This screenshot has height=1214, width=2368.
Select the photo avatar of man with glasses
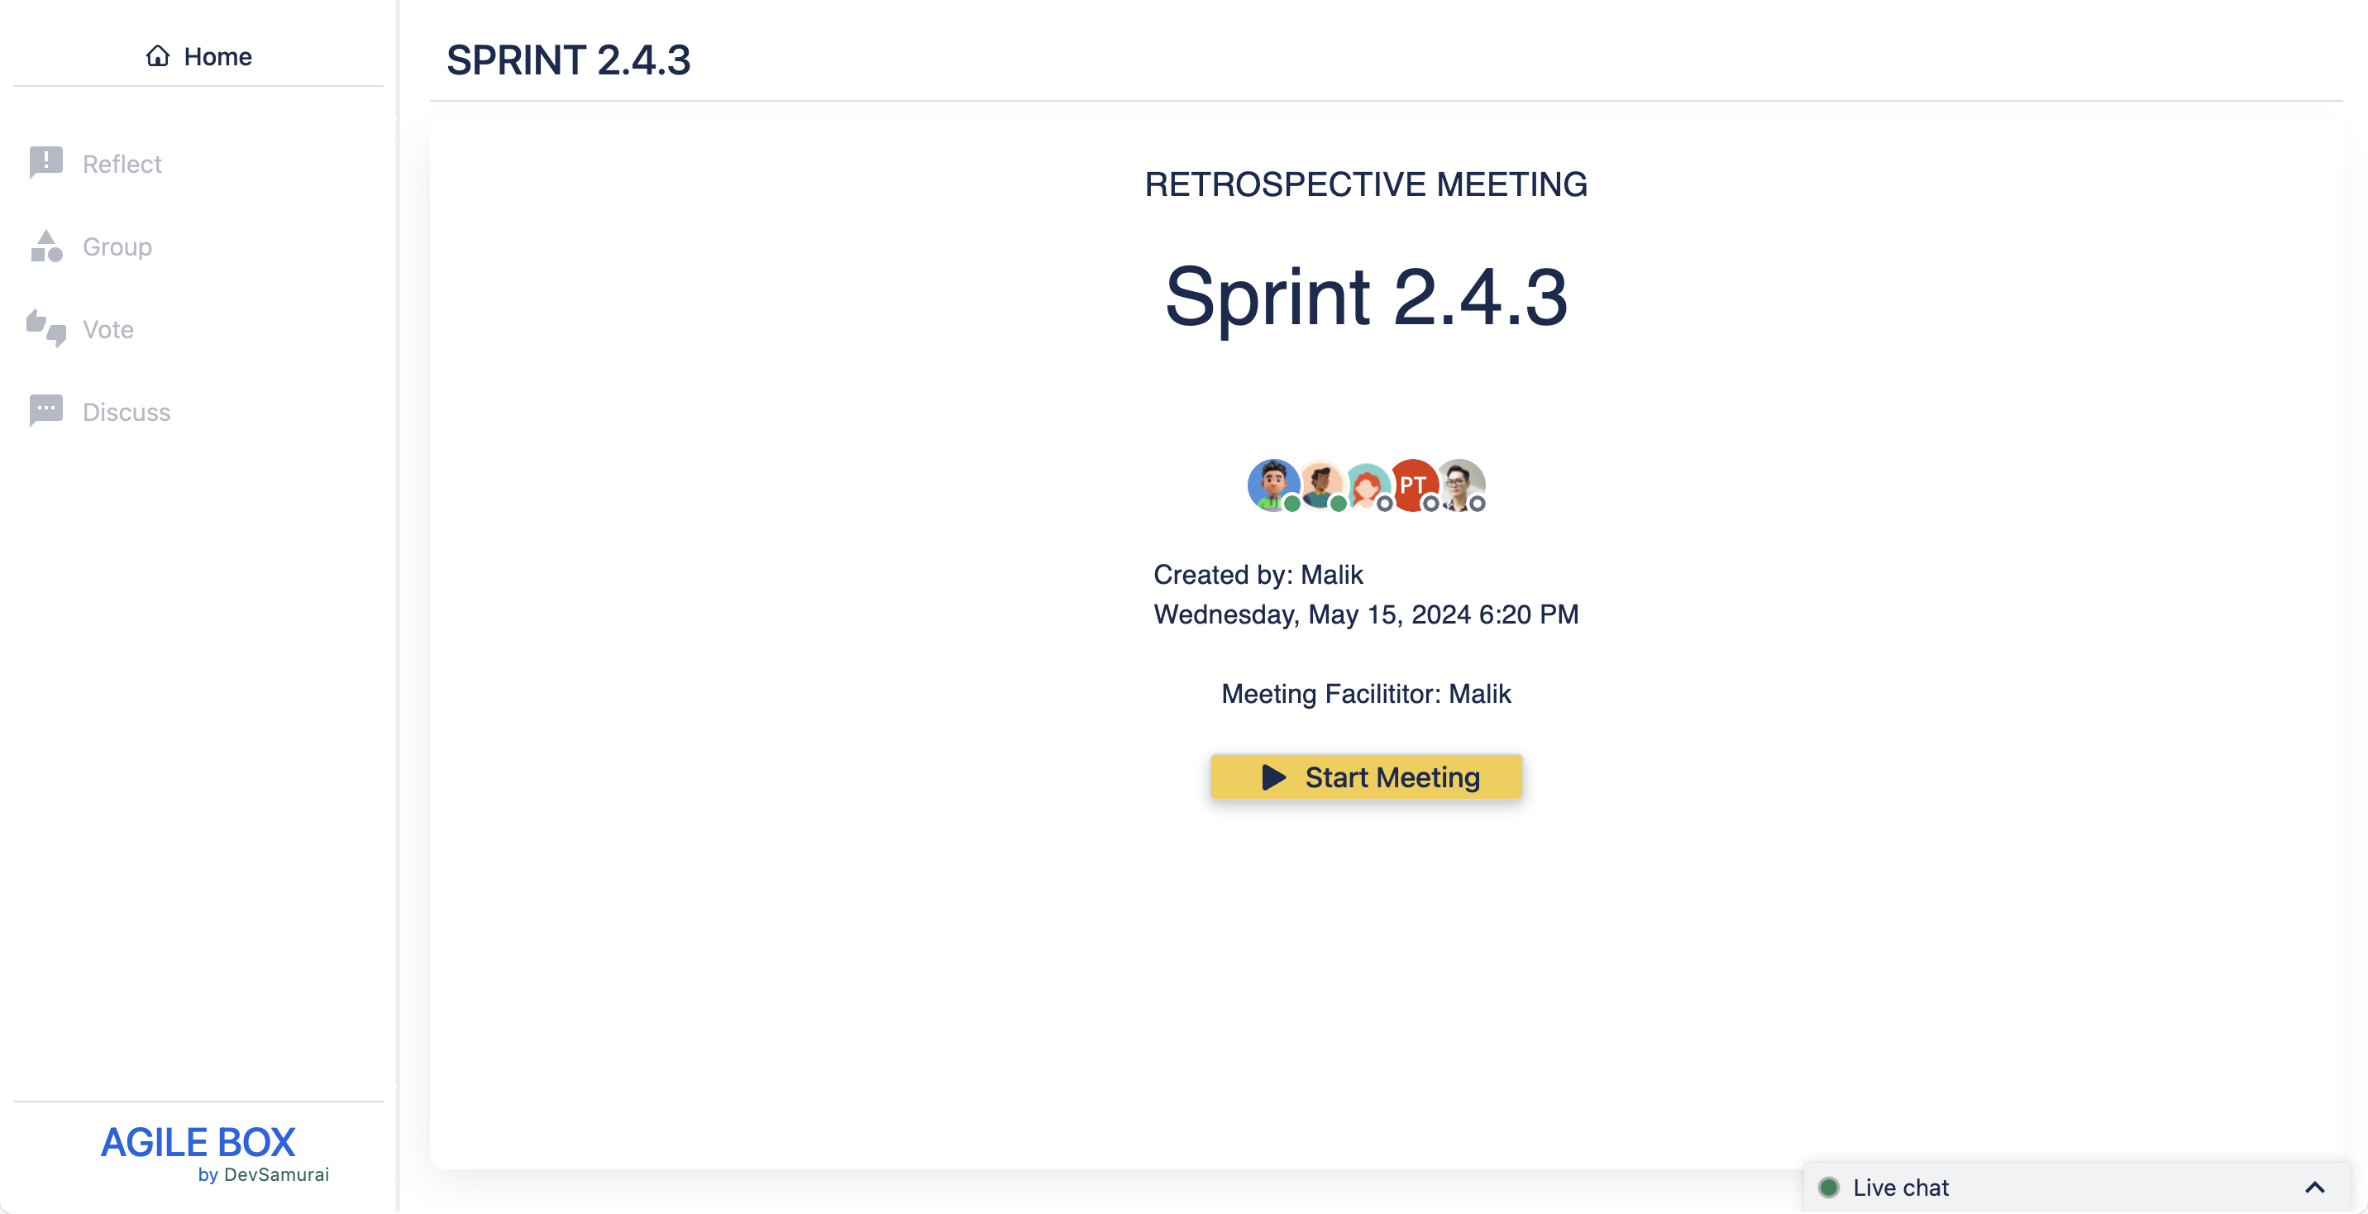tap(1459, 484)
